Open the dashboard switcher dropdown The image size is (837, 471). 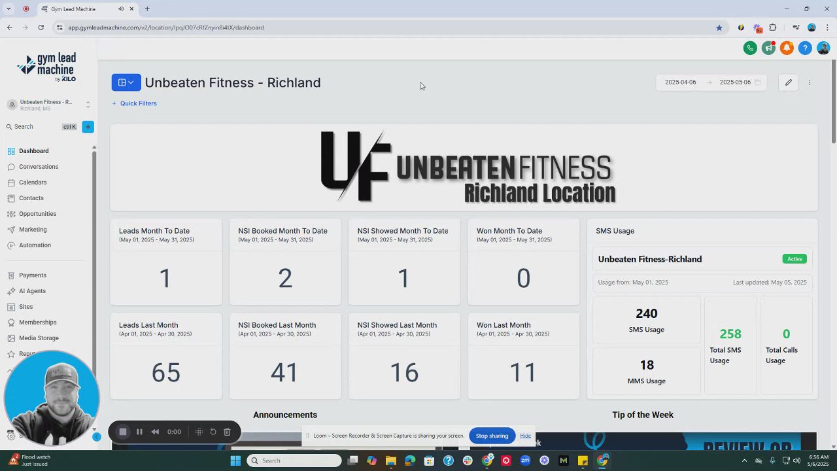click(126, 82)
